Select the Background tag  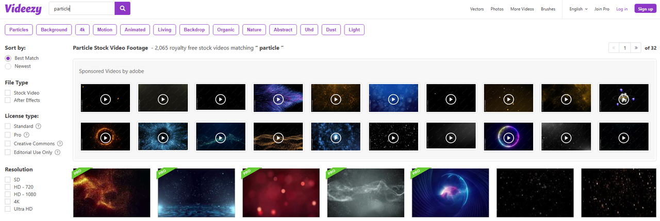(x=54, y=30)
